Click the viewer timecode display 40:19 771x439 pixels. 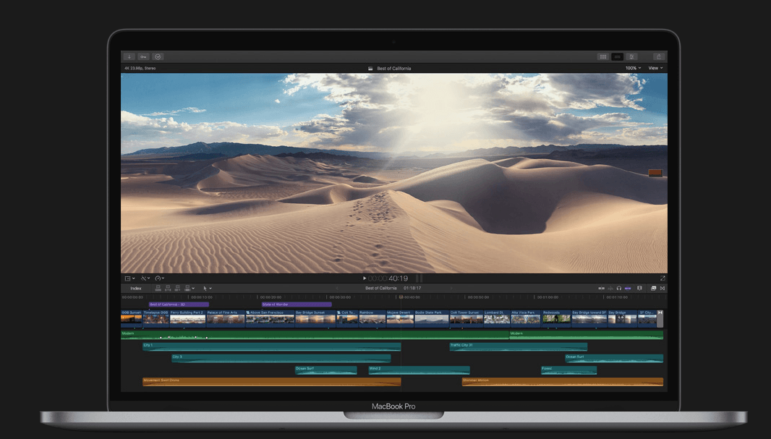click(388, 278)
